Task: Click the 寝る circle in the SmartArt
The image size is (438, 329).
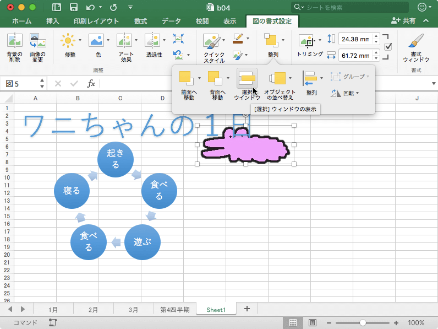Action: tap(72, 191)
